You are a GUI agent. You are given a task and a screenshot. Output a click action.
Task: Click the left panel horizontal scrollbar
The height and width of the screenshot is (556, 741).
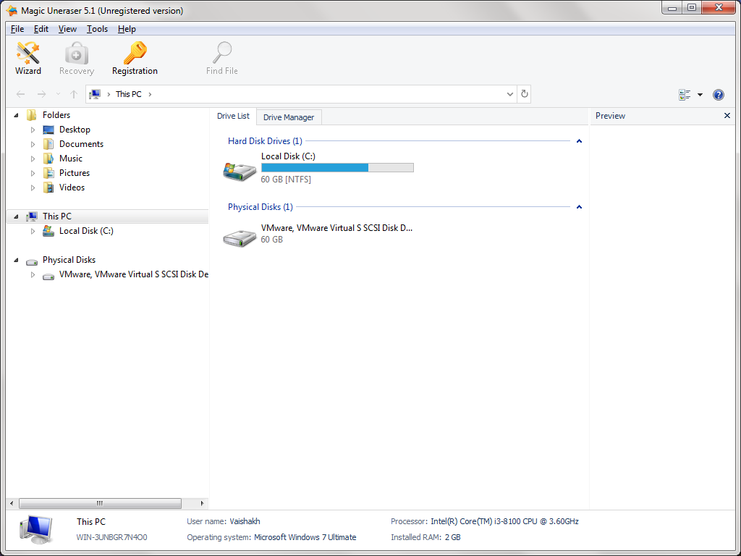tap(100, 503)
